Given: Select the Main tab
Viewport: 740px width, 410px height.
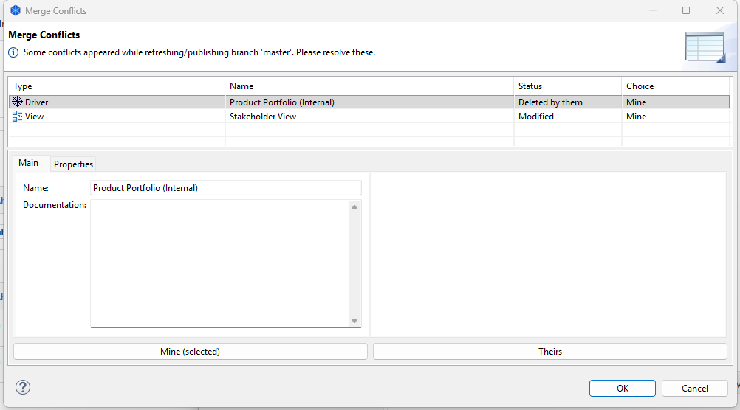Looking at the screenshot, I should coord(29,163).
